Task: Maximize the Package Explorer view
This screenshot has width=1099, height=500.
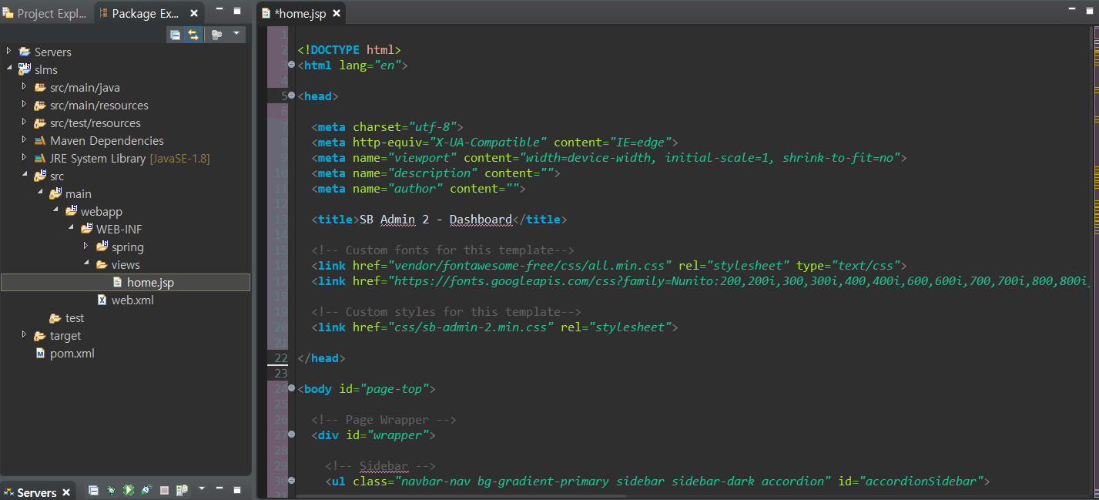Action: coord(239,11)
